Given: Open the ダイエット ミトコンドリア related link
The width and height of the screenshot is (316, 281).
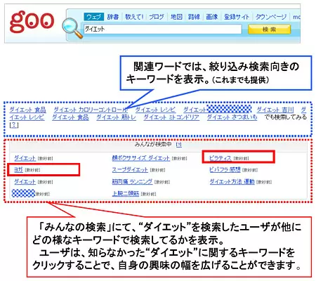Looking at the screenshot, I should coord(171,117).
